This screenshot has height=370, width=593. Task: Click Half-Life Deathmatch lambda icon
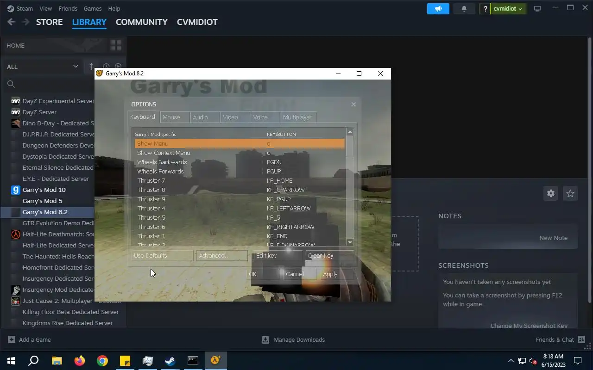click(x=15, y=234)
